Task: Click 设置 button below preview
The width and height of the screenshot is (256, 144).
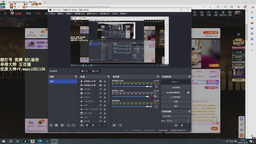Action: 84,71
